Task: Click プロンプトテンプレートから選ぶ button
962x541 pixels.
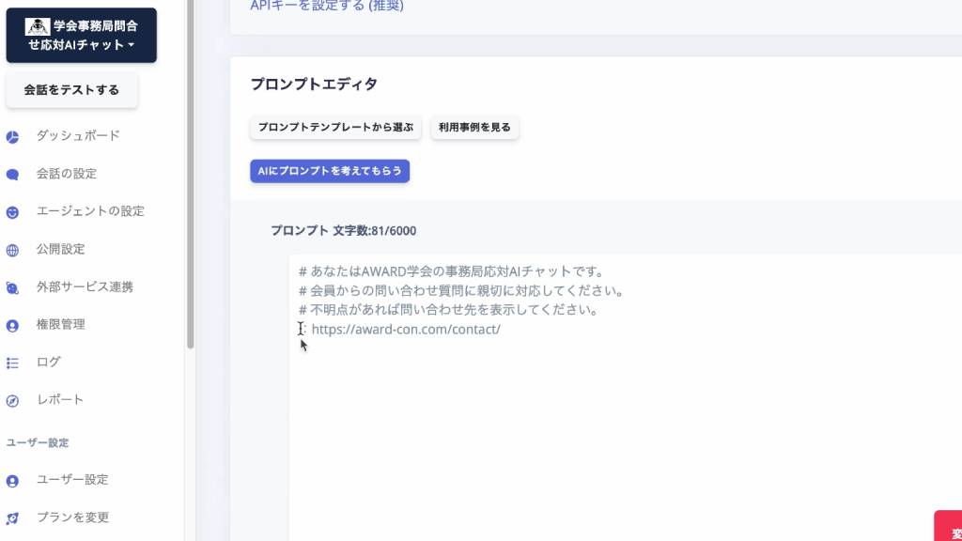Action: 335,128
